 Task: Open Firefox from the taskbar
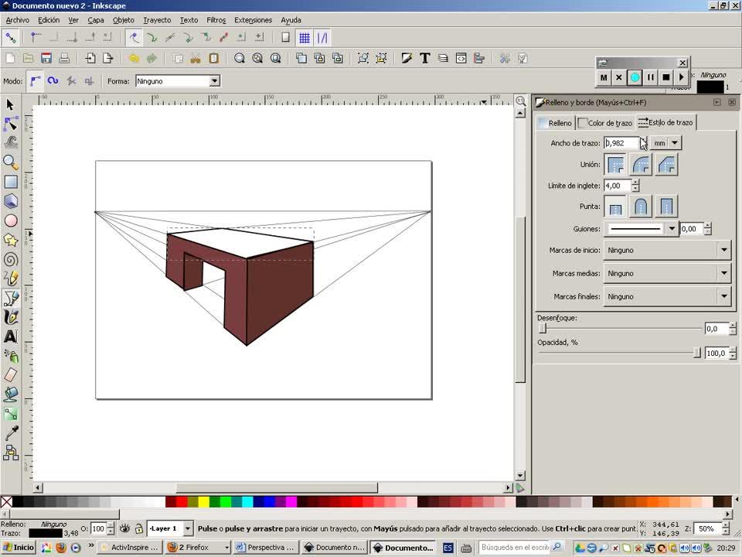[x=196, y=547]
